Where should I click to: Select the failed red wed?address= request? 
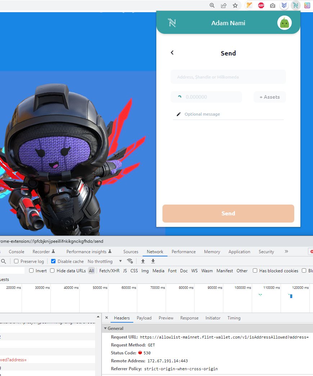[x=48, y=360]
